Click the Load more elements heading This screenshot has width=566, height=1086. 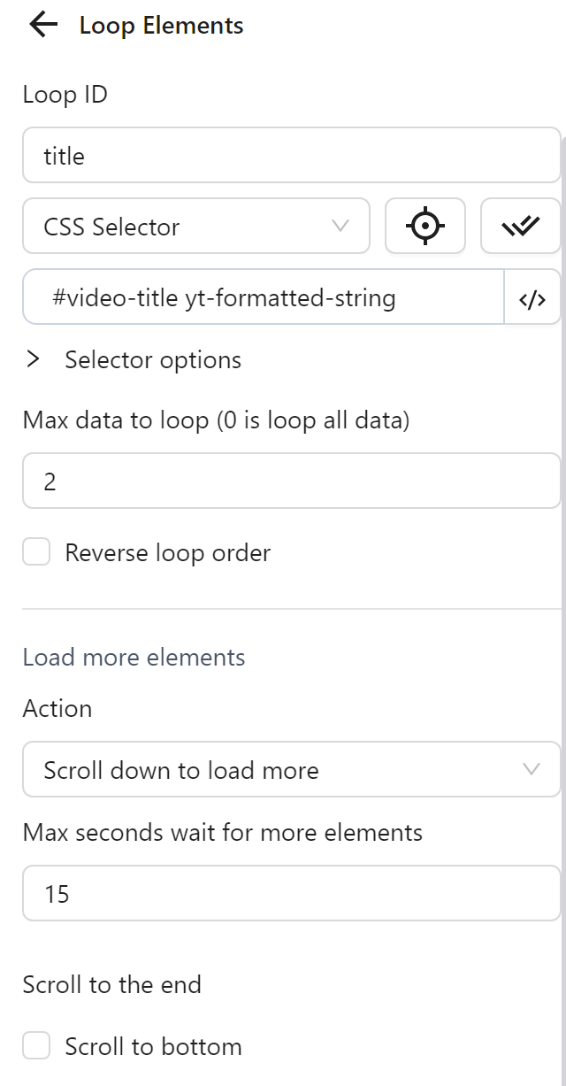pos(133,657)
